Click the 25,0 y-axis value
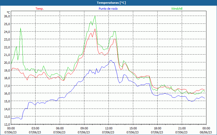Viewport: 217px width, 135px height. coord(7,24)
